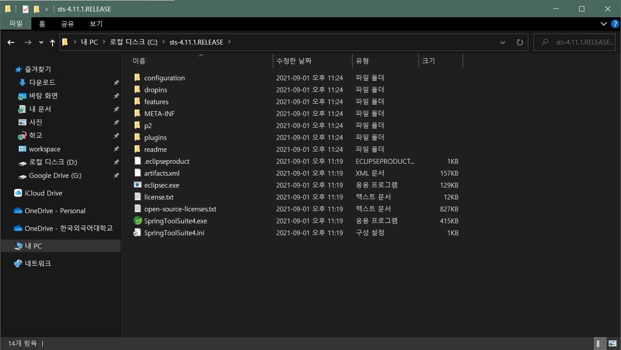Expand the chevron after 로컬 디스크 (C:) breadcrumb
Screen dimensions: 621x350
(x=163, y=42)
